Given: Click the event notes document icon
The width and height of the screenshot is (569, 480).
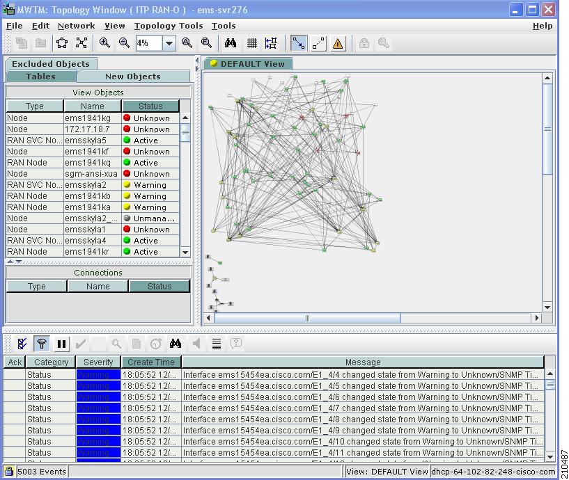Looking at the screenshot, I should pyautogui.click(x=137, y=344).
